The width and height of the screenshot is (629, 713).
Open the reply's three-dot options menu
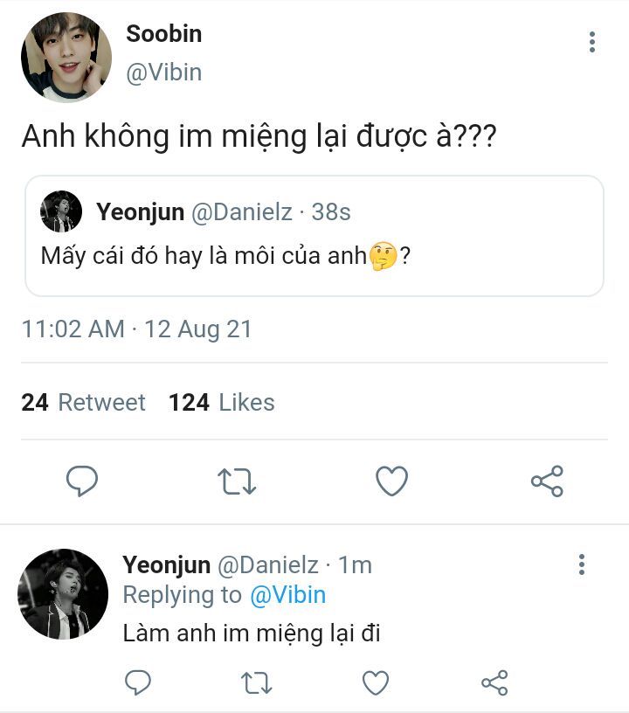coord(582,564)
